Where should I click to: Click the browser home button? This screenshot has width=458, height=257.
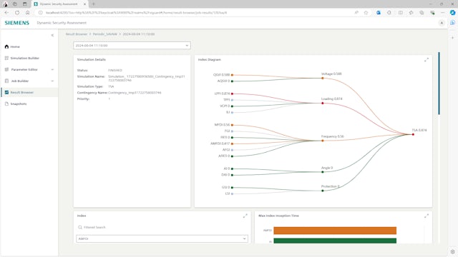coord(27,13)
